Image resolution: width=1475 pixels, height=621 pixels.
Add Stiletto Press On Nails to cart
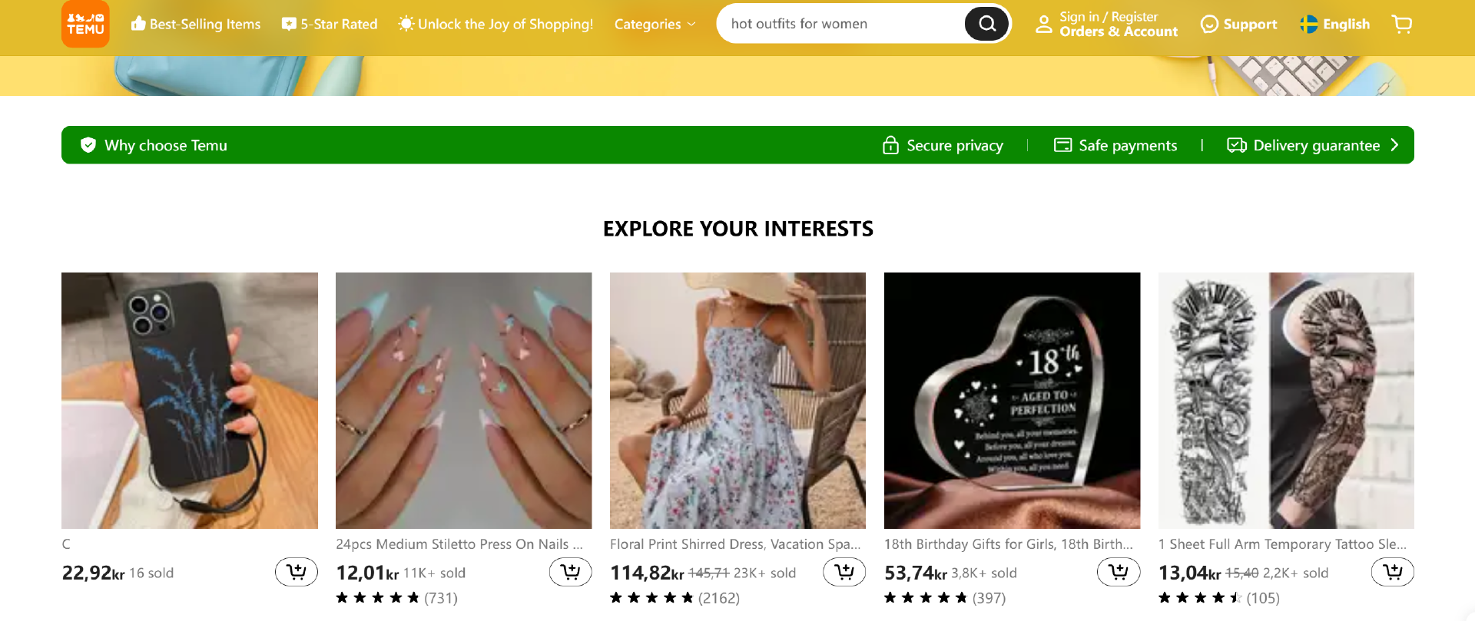(570, 572)
